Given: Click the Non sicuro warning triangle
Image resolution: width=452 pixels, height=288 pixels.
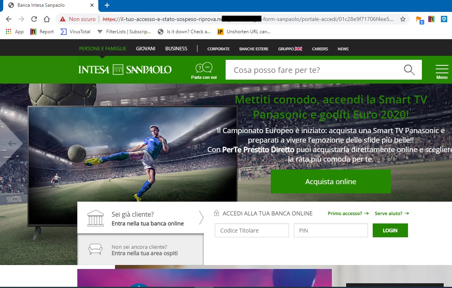Looking at the screenshot, I should point(63,19).
